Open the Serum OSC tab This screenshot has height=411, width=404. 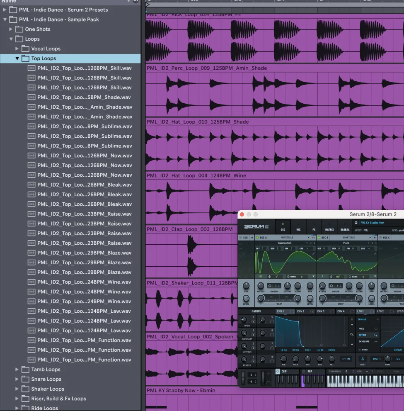click(x=283, y=227)
